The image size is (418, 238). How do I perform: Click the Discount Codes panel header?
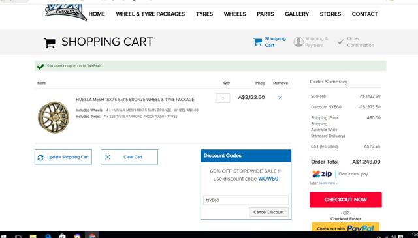tap(246, 156)
